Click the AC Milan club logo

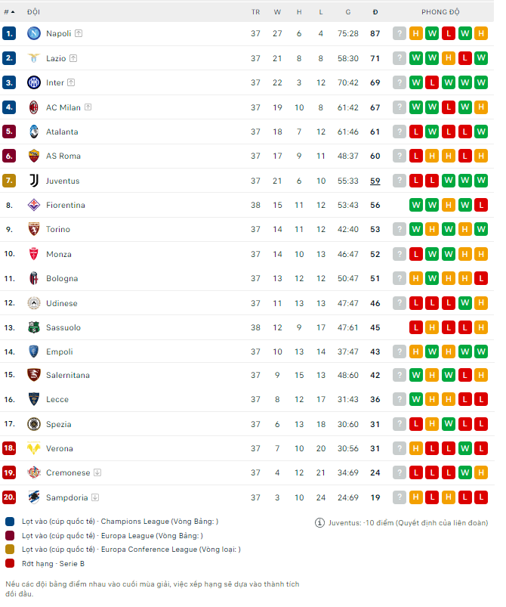(33, 107)
